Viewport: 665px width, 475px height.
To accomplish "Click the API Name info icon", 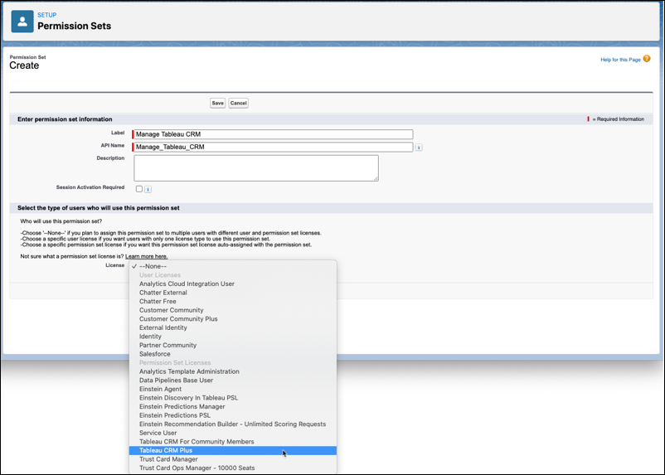I will pyautogui.click(x=419, y=148).
